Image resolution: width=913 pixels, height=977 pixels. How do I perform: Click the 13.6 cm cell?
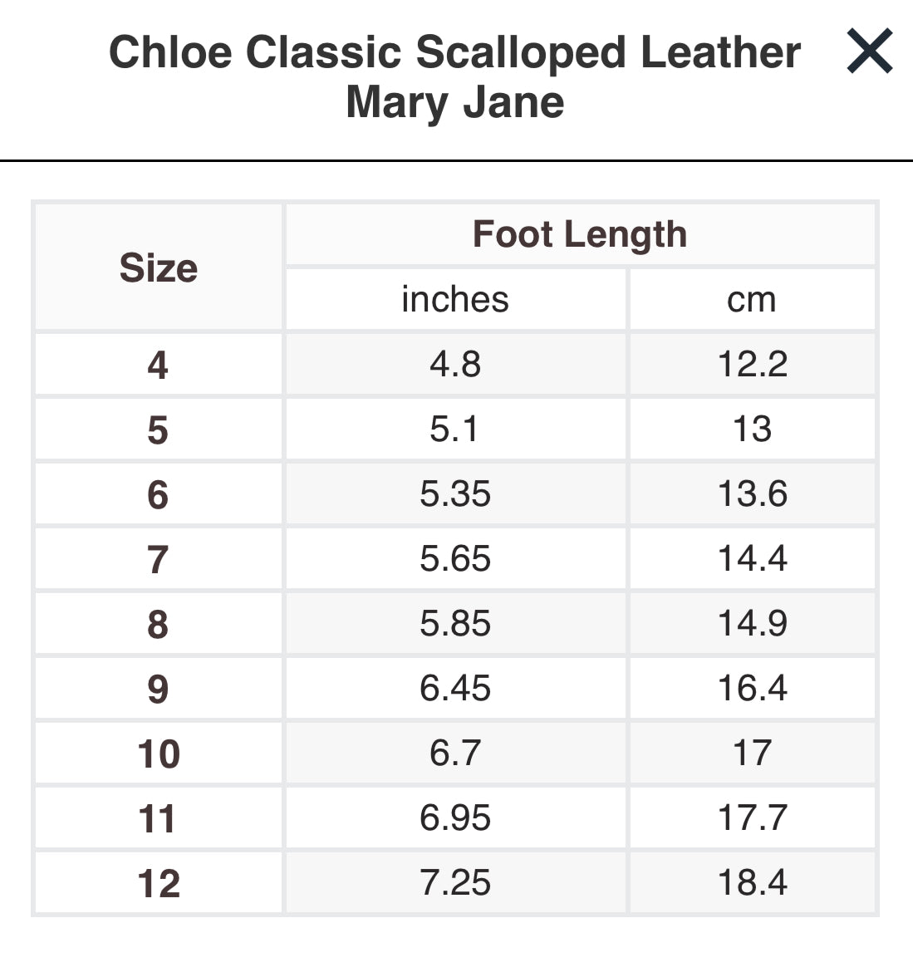tap(752, 494)
